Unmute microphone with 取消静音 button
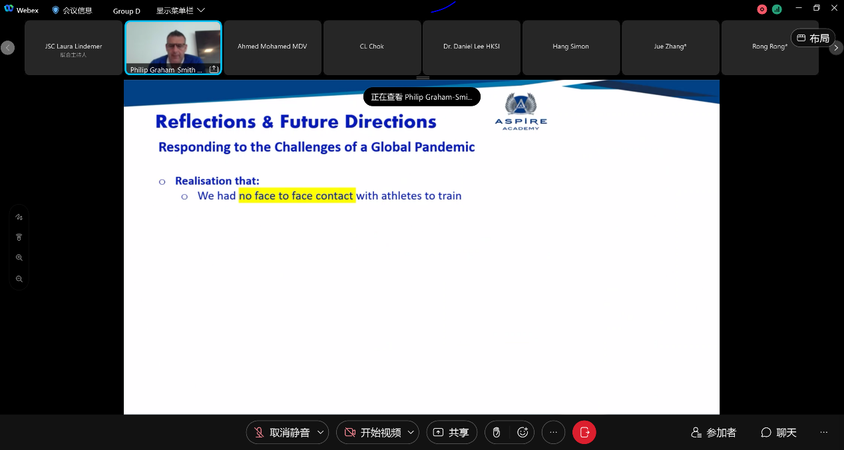The height and width of the screenshot is (450, 844). pyautogui.click(x=282, y=433)
